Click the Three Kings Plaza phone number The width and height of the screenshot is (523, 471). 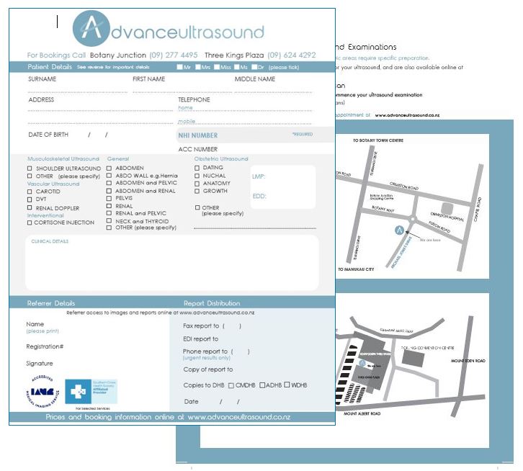pos(292,55)
